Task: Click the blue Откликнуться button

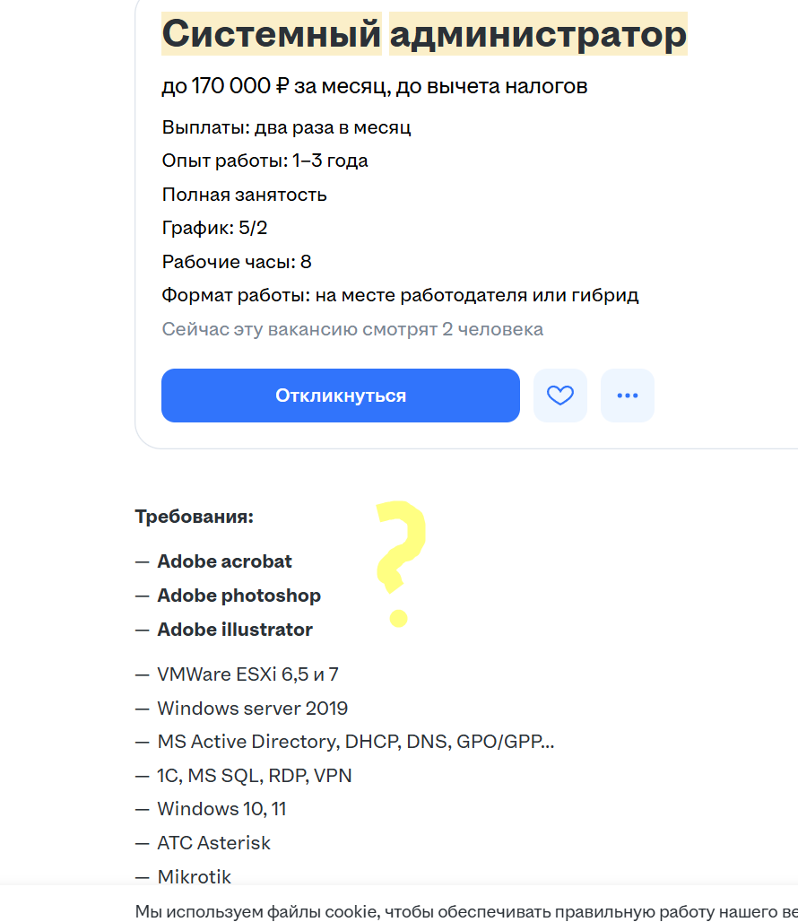Action: [340, 396]
